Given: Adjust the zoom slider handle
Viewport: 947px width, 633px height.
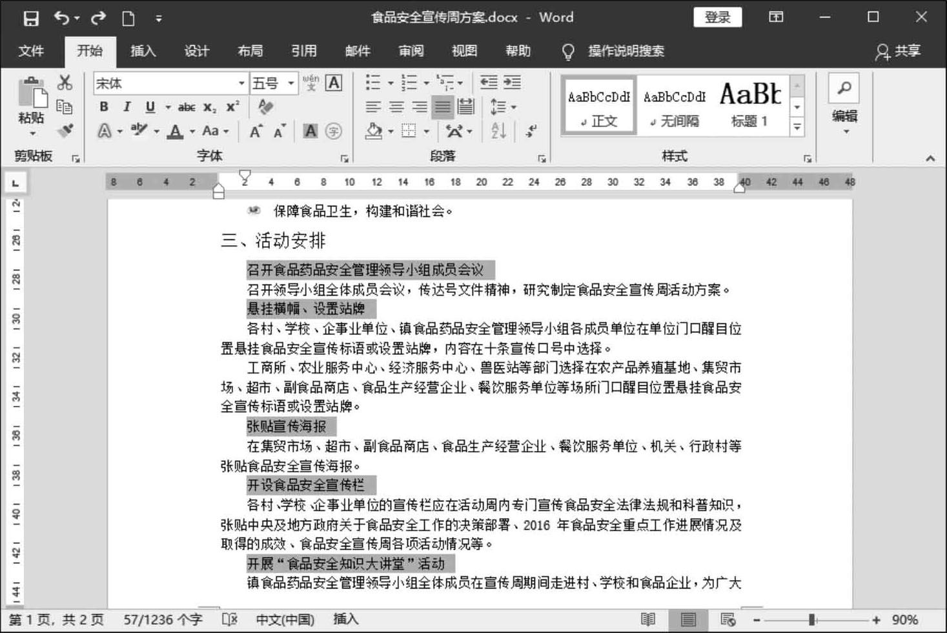Looking at the screenshot, I should (x=812, y=620).
